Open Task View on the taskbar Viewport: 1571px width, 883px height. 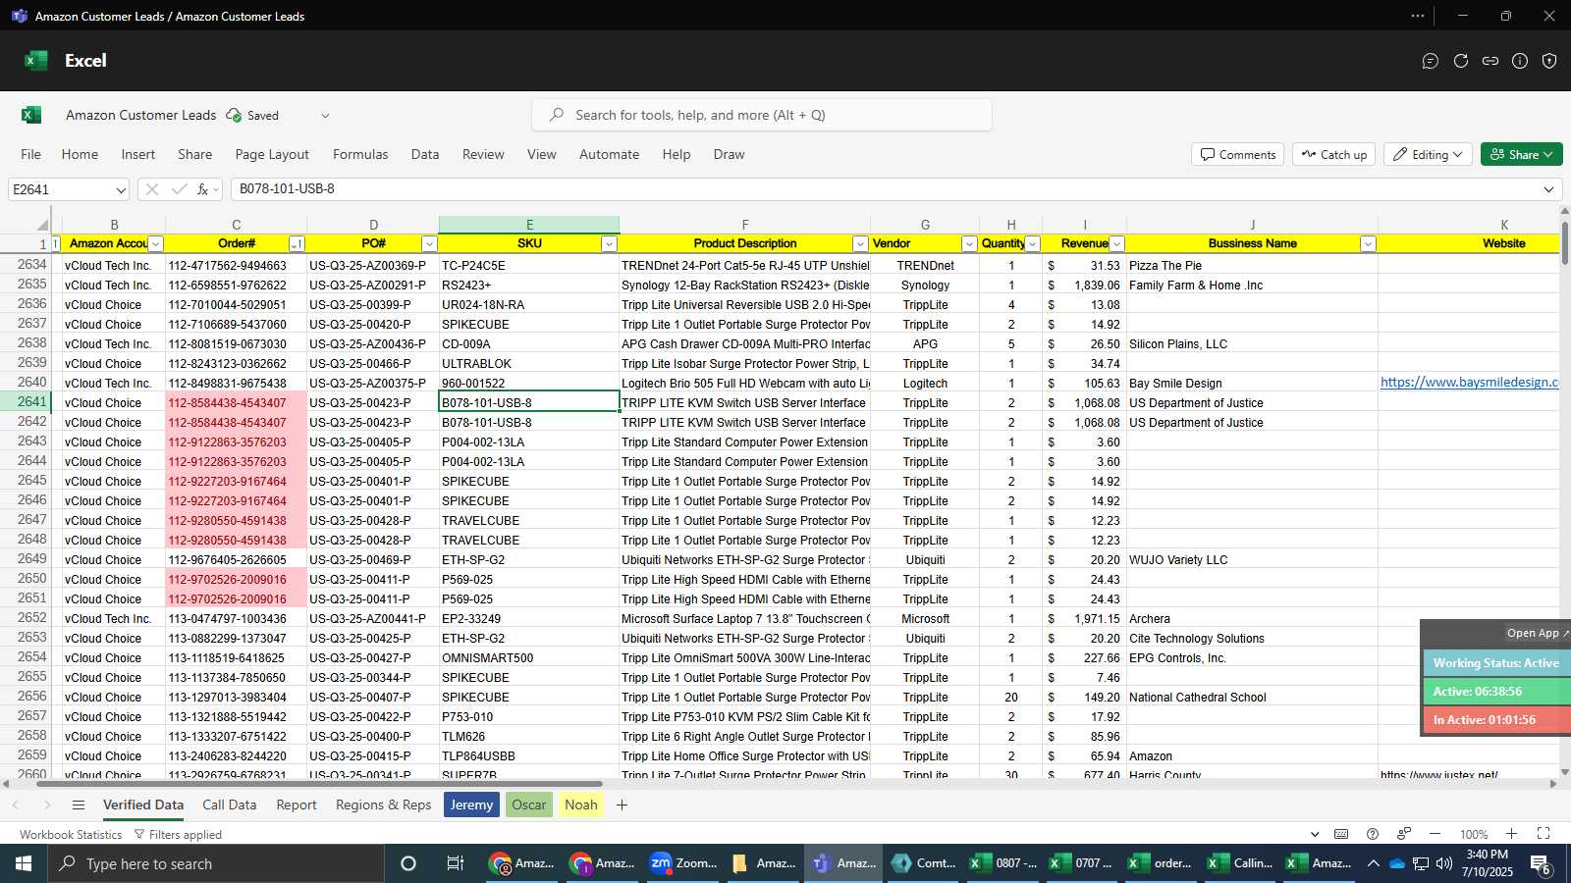[455, 863]
